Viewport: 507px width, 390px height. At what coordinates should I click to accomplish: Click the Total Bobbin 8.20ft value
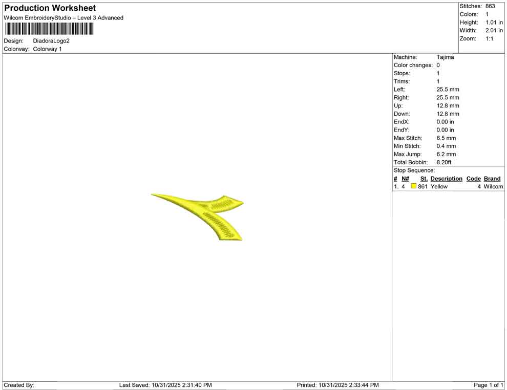coord(445,162)
